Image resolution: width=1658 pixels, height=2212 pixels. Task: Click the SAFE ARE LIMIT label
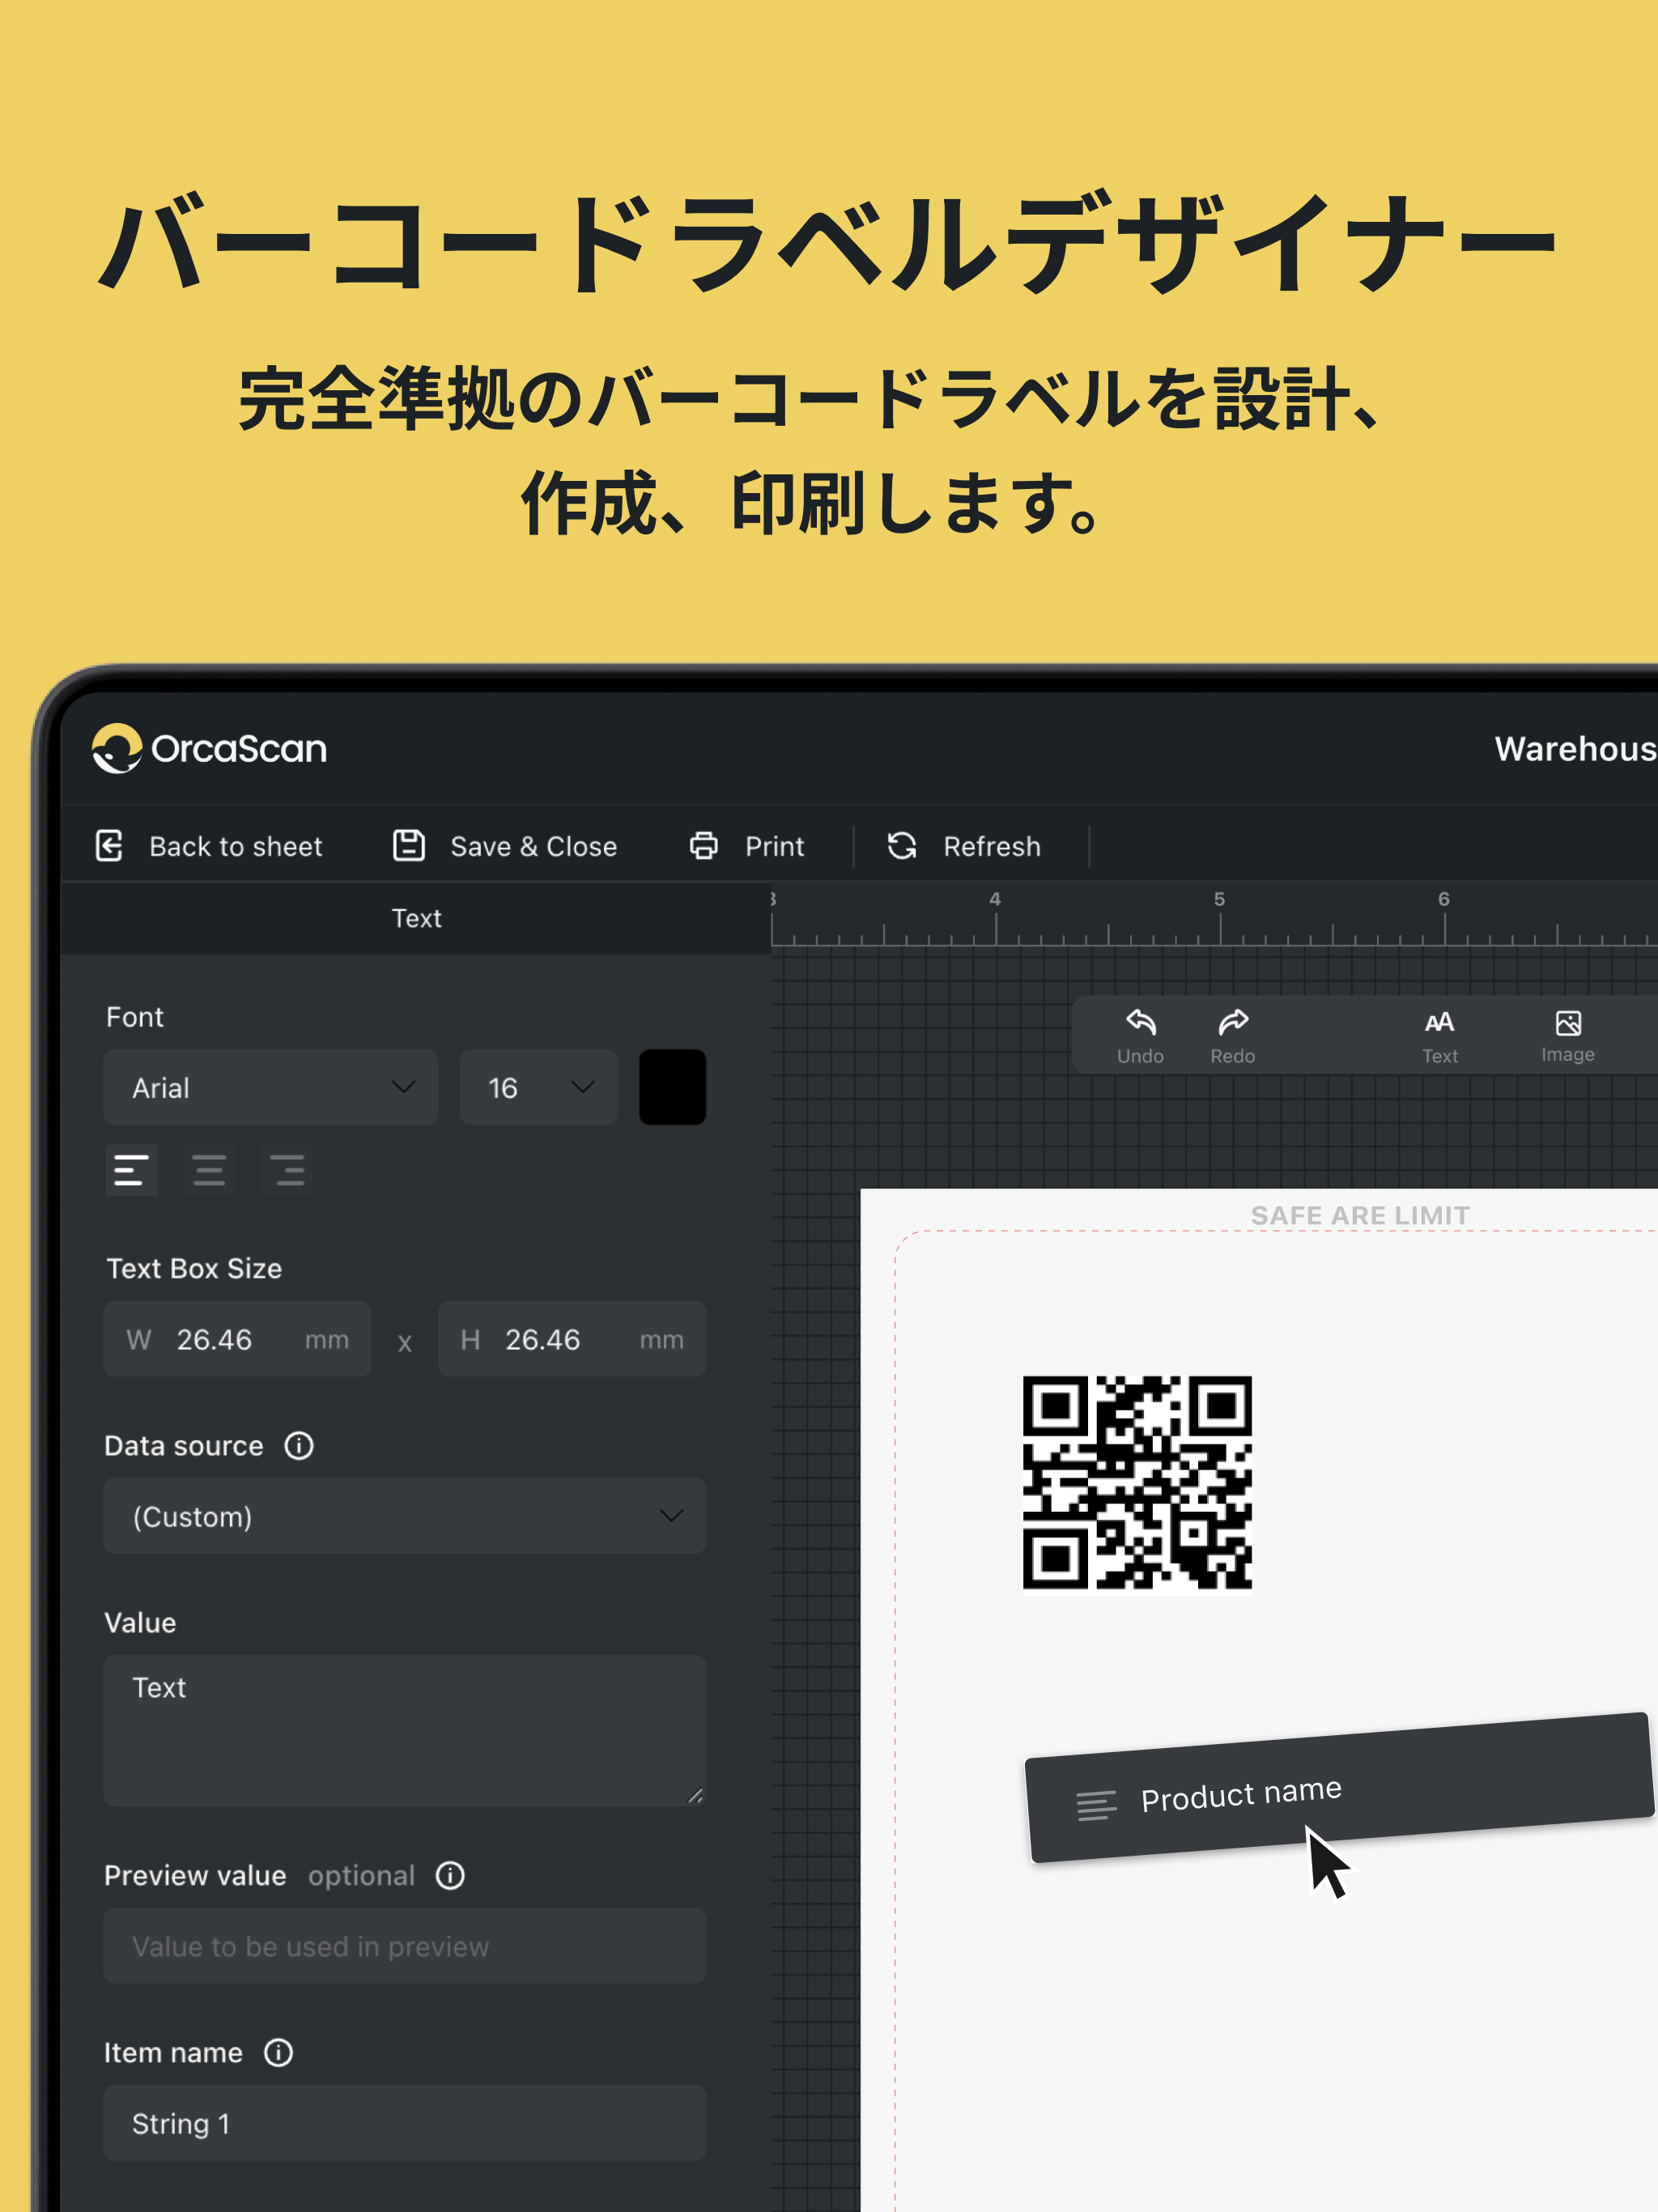click(x=1360, y=1215)
